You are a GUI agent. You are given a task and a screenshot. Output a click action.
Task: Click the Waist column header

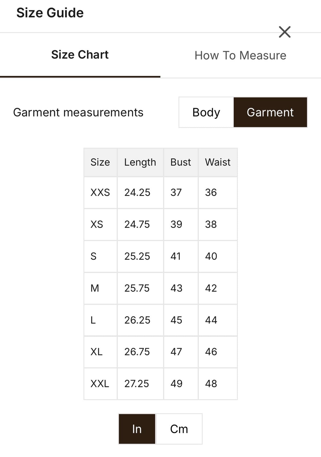click(218, 162)
